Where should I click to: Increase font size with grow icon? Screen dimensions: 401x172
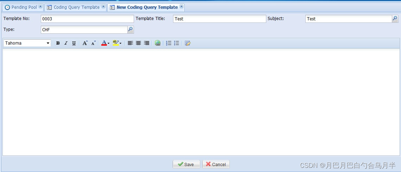click(85, 43)
